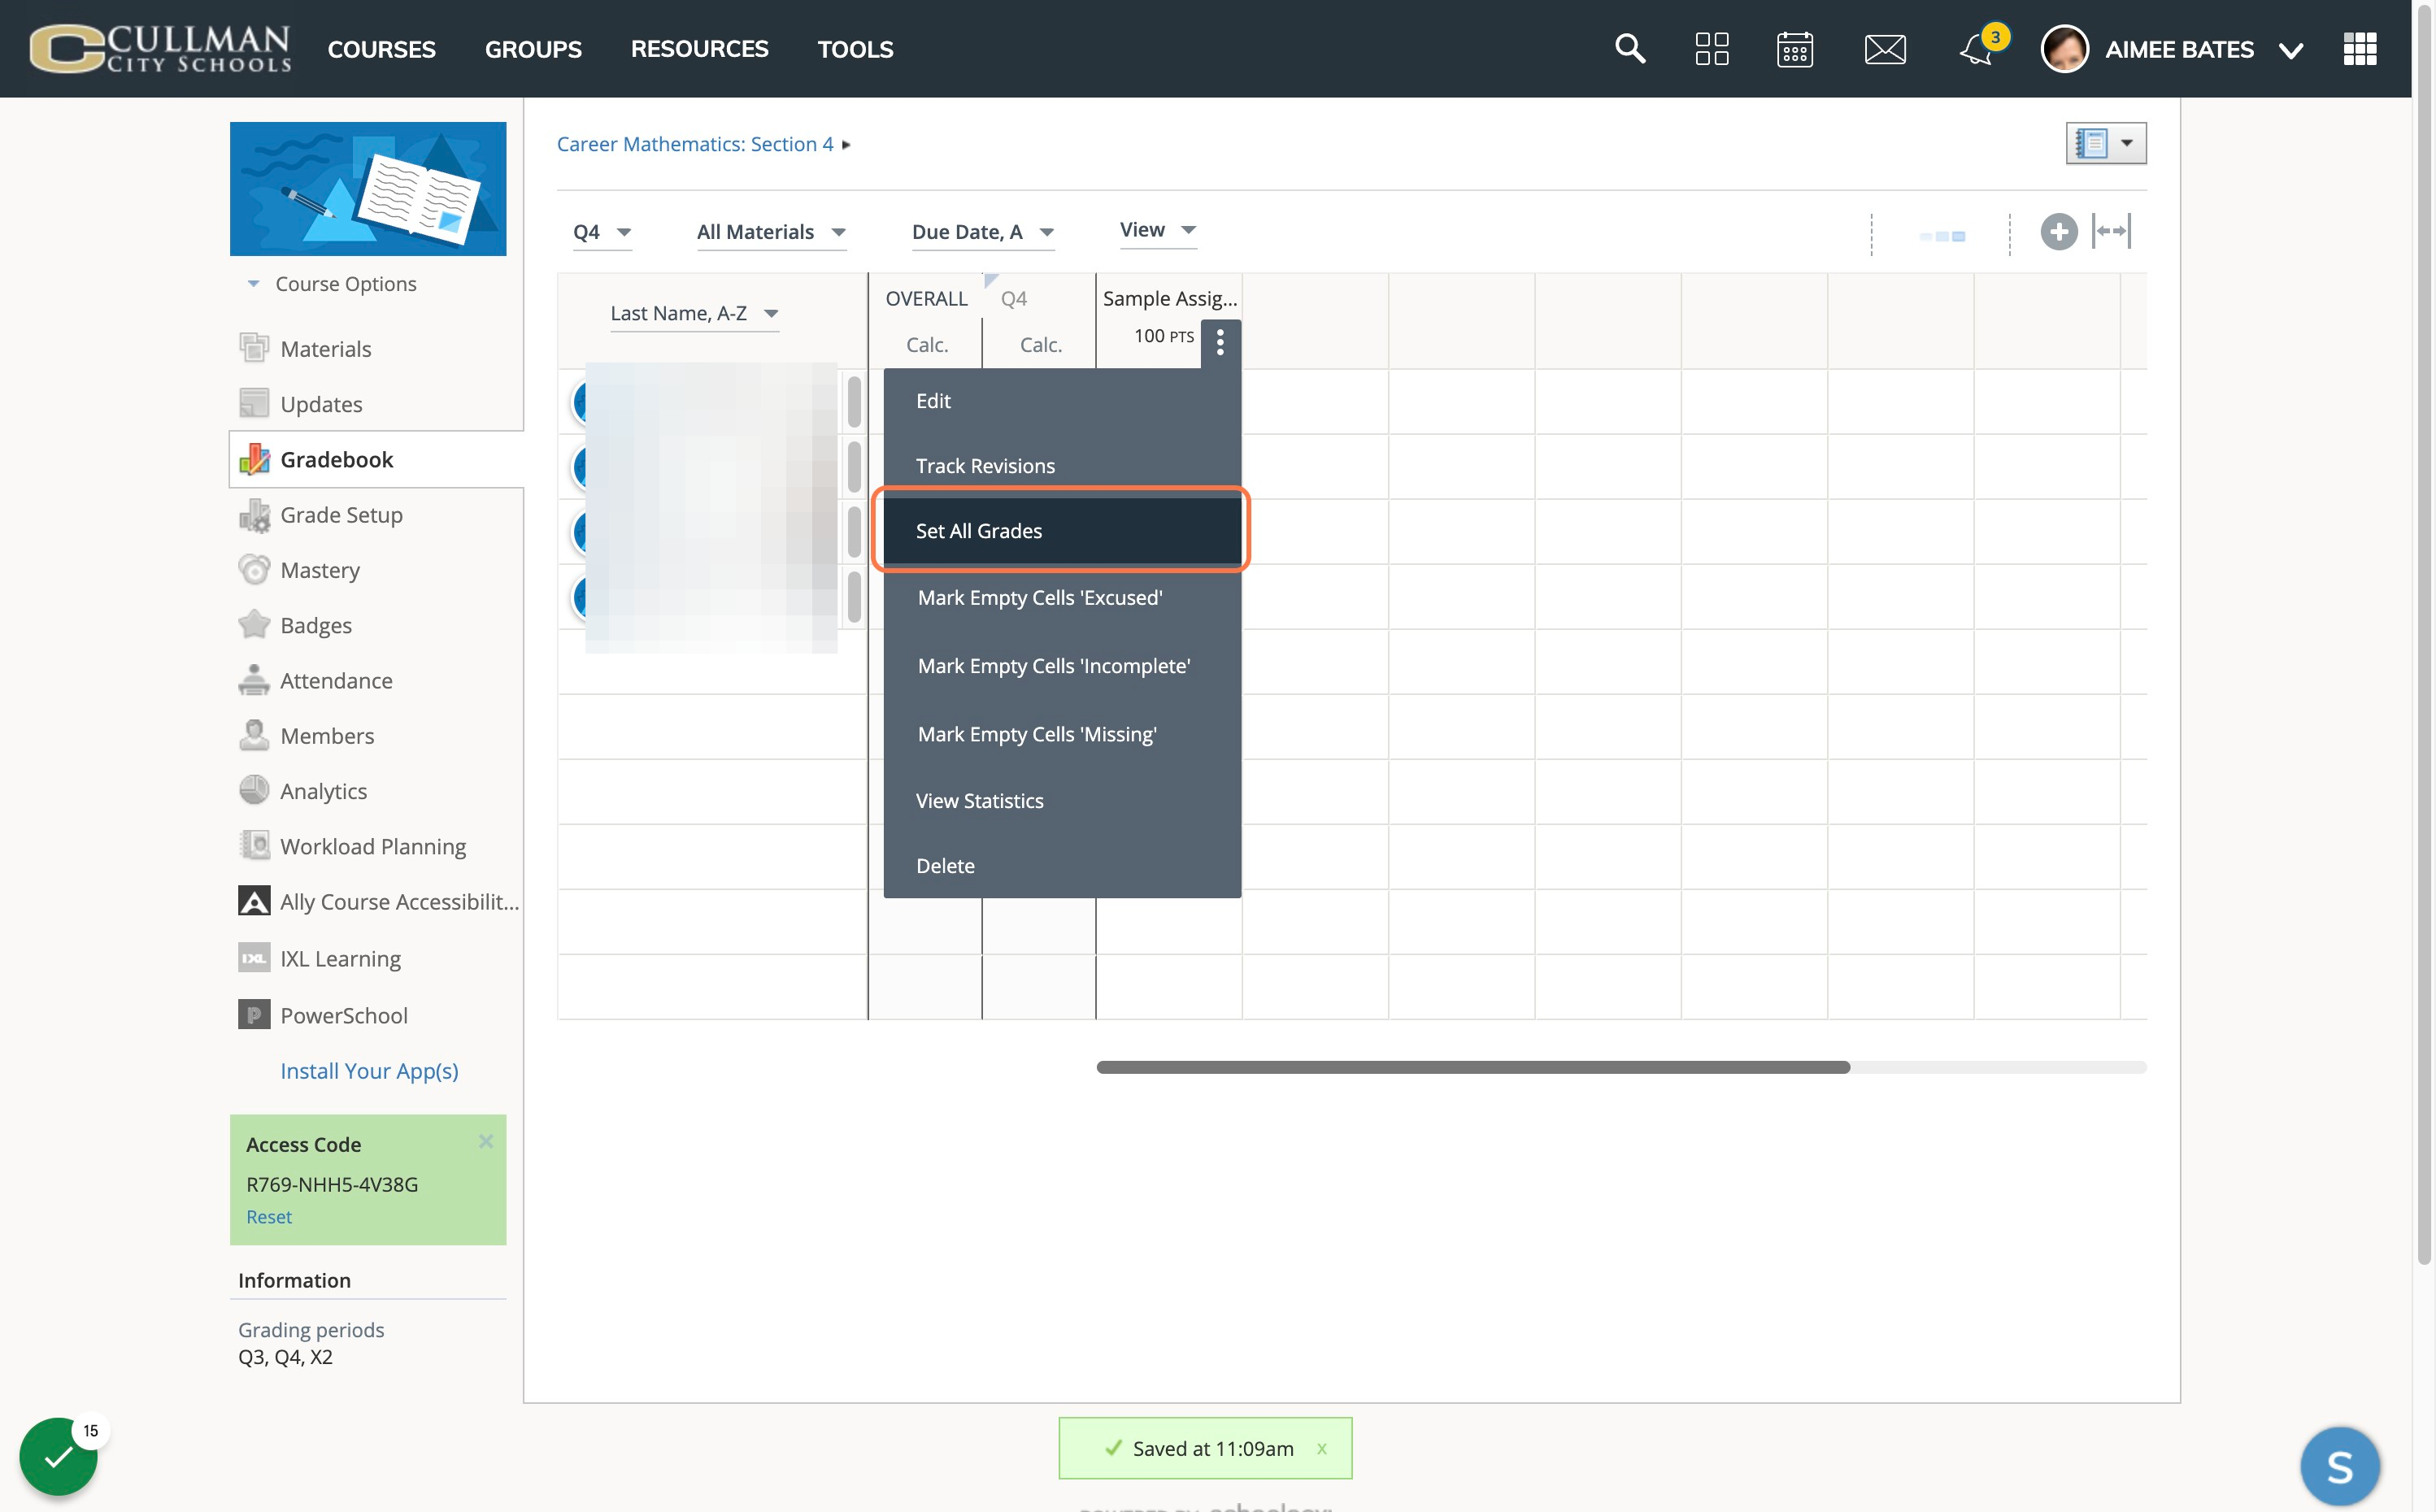Open the TOOLS navigation menu
The image size is (2436, 1512).
(855, 49)
